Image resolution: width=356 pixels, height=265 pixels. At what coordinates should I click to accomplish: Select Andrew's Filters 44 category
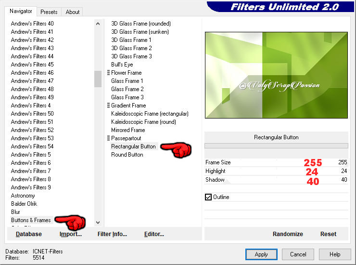click(32, 56)
